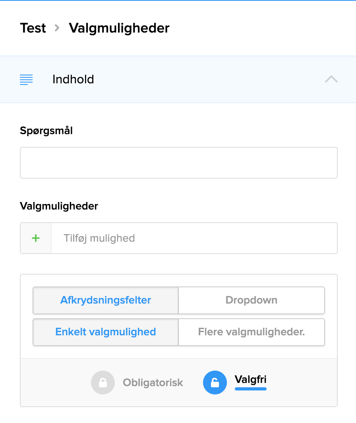356x423 pixels.
Task: Click the chevron arrow in the breadcrumb
Action: point(57,28)
